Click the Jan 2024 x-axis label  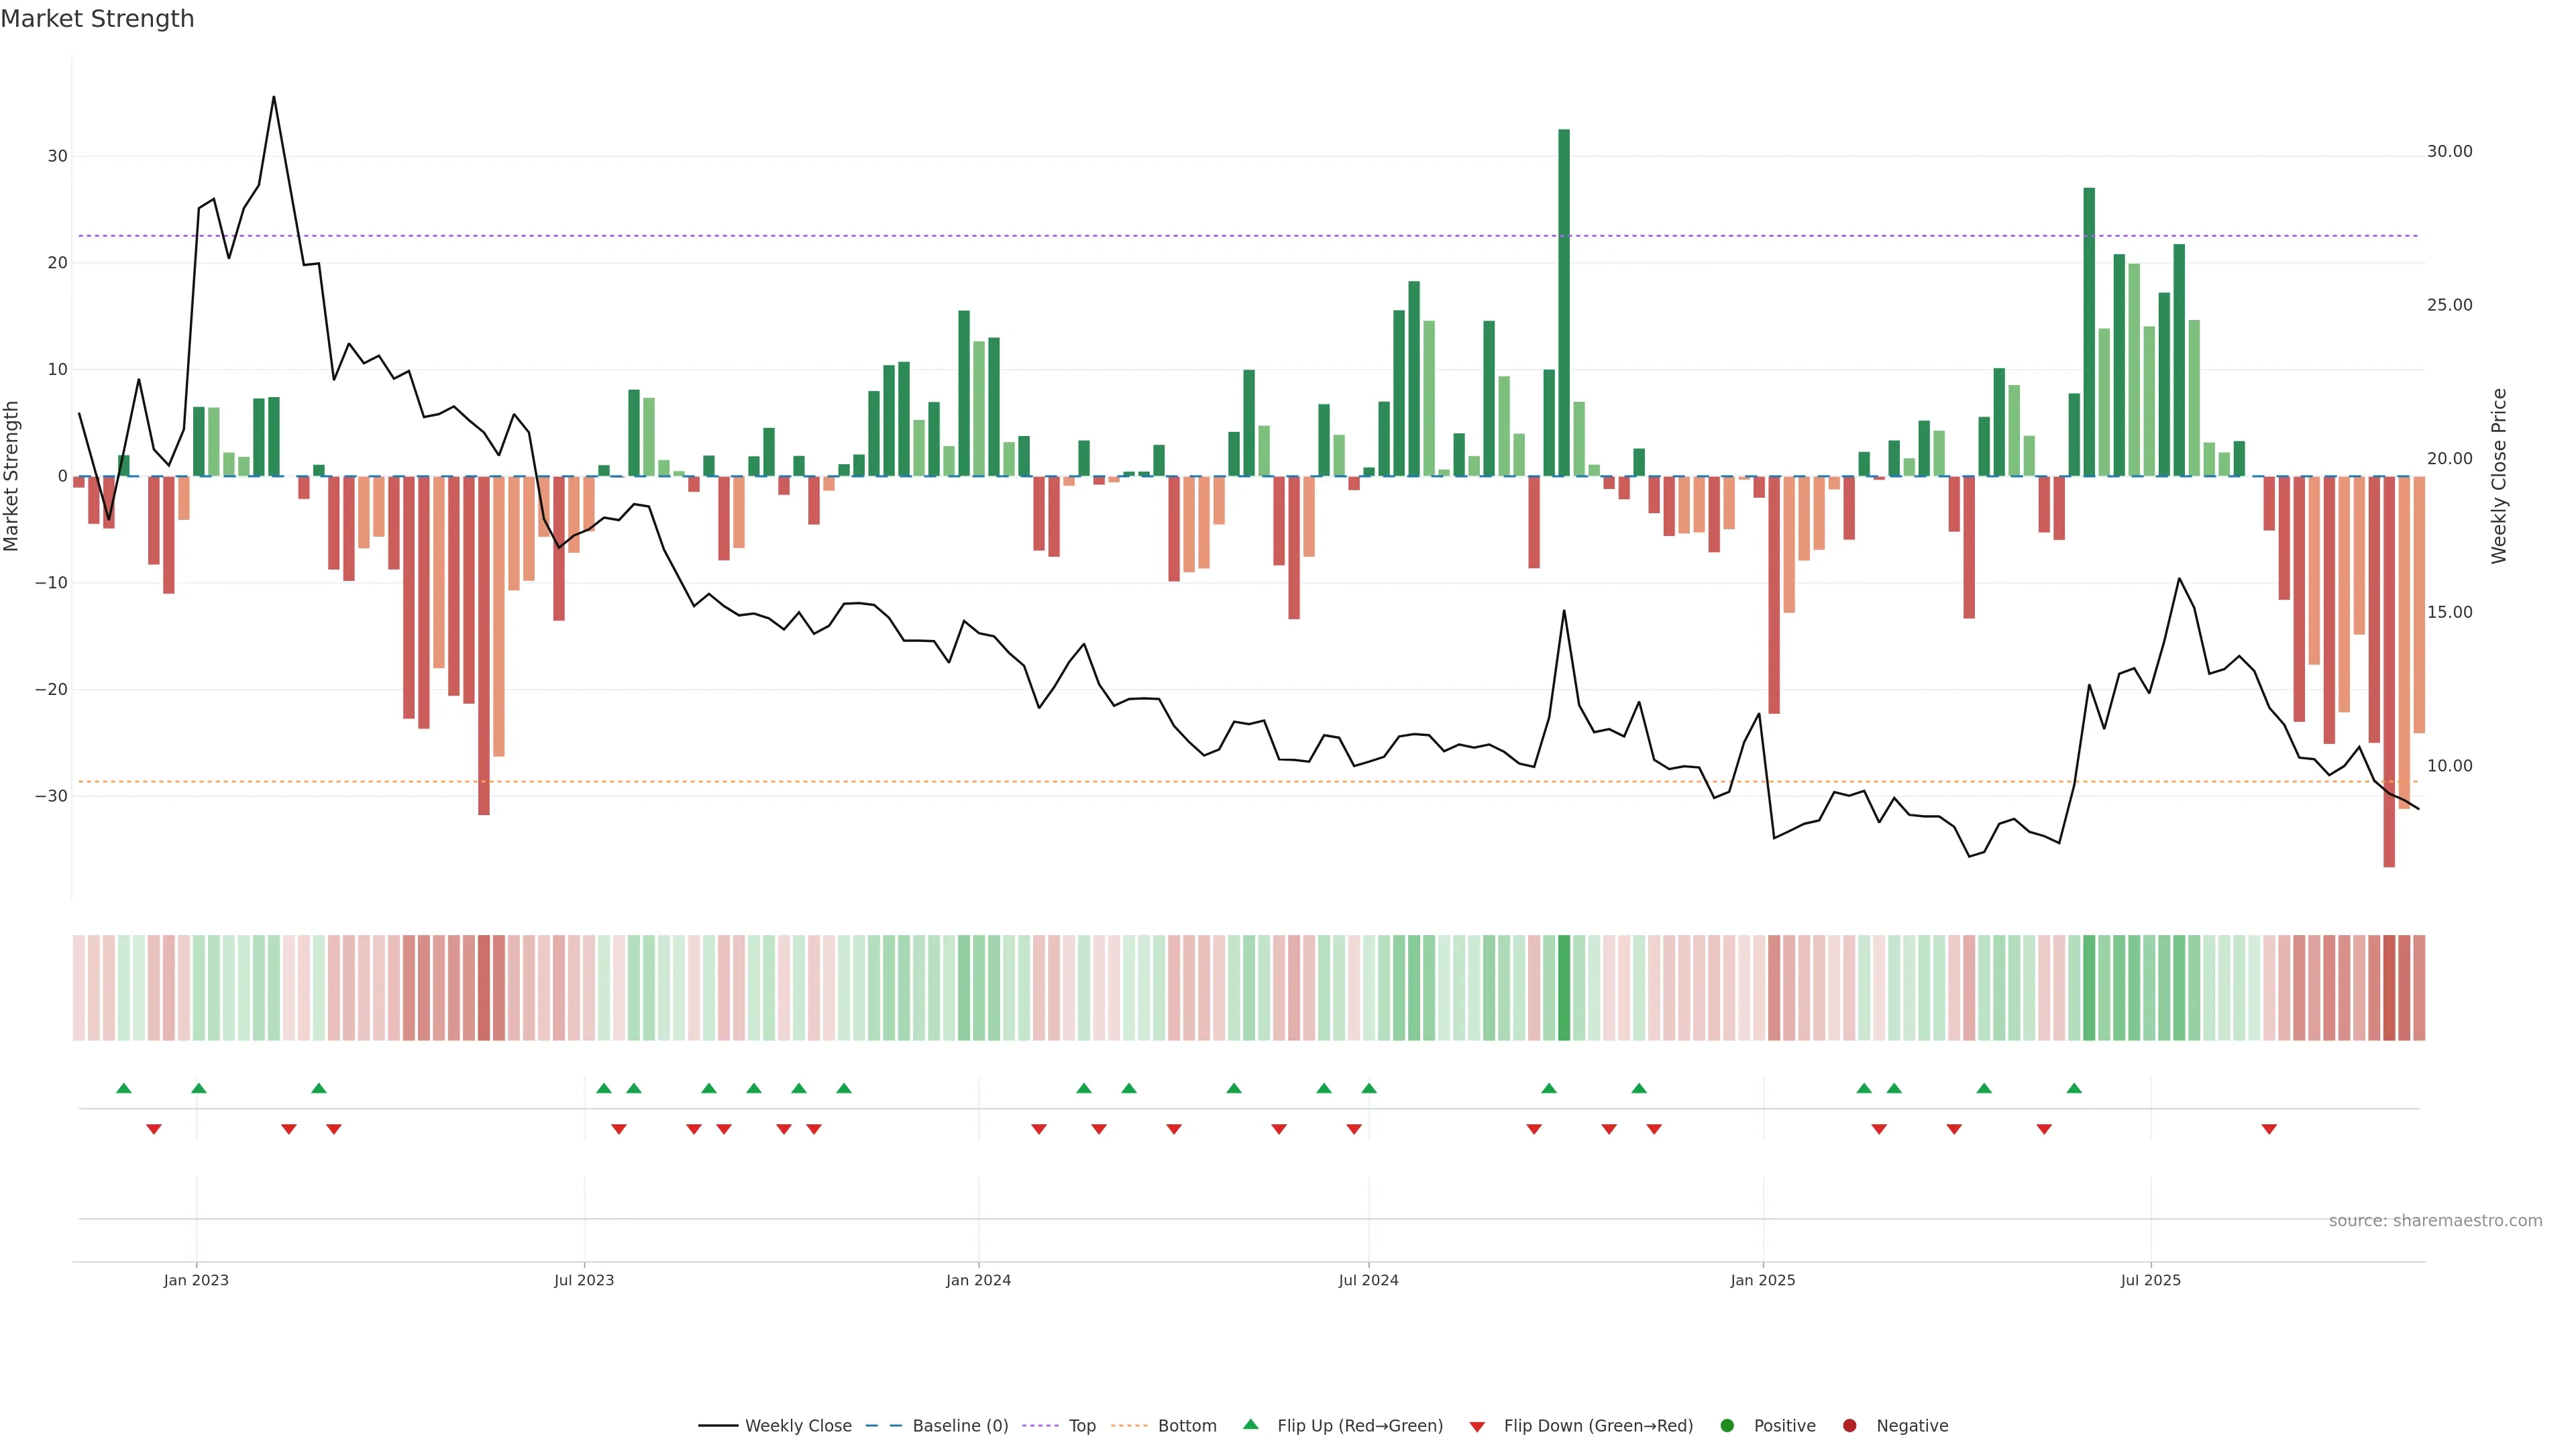978,1280
